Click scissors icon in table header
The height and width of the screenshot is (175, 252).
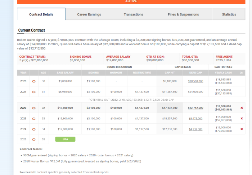tap(242, 73)
